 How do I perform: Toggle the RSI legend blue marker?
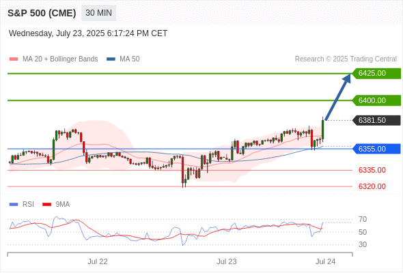14,205
